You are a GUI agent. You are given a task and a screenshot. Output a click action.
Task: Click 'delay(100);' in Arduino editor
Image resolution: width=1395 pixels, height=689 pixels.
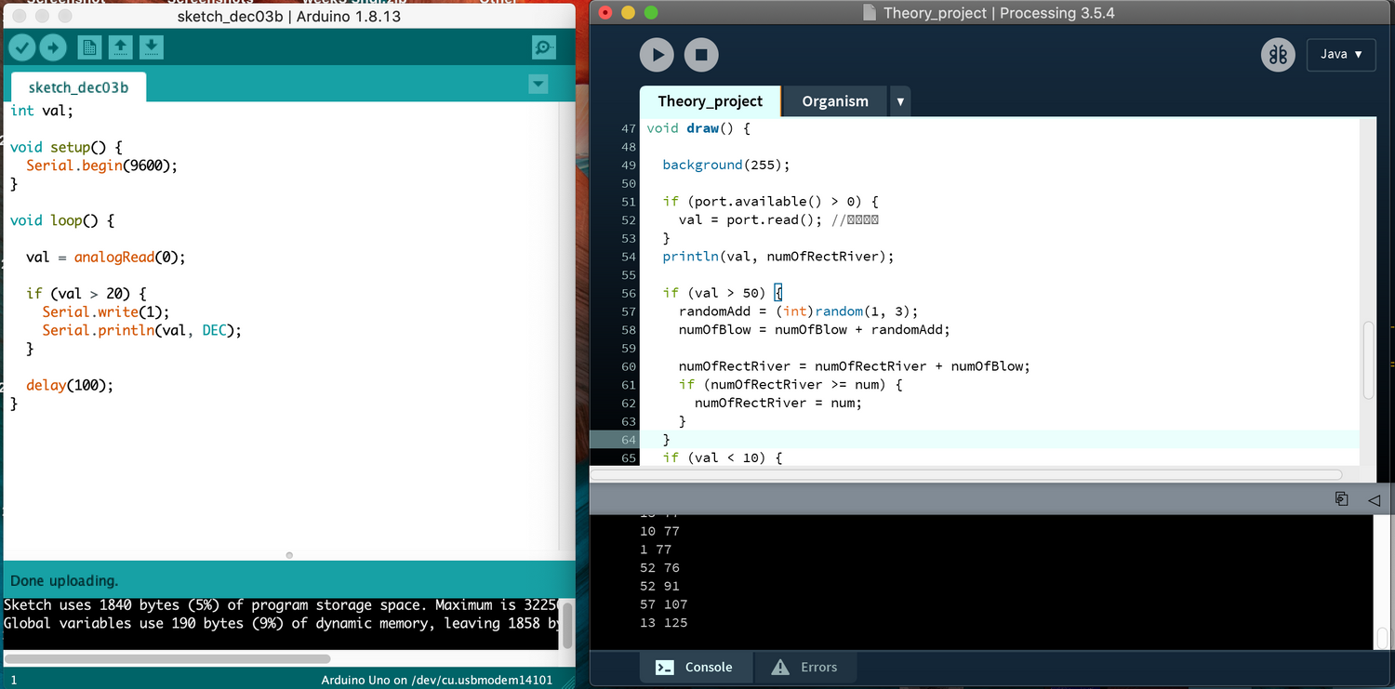coord(70,385)
